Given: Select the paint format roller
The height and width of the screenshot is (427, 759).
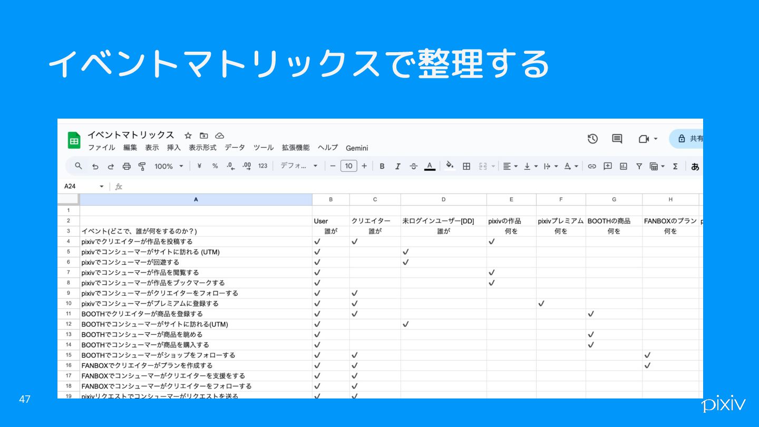Looking at the screenshot, I should coord(142,166).
